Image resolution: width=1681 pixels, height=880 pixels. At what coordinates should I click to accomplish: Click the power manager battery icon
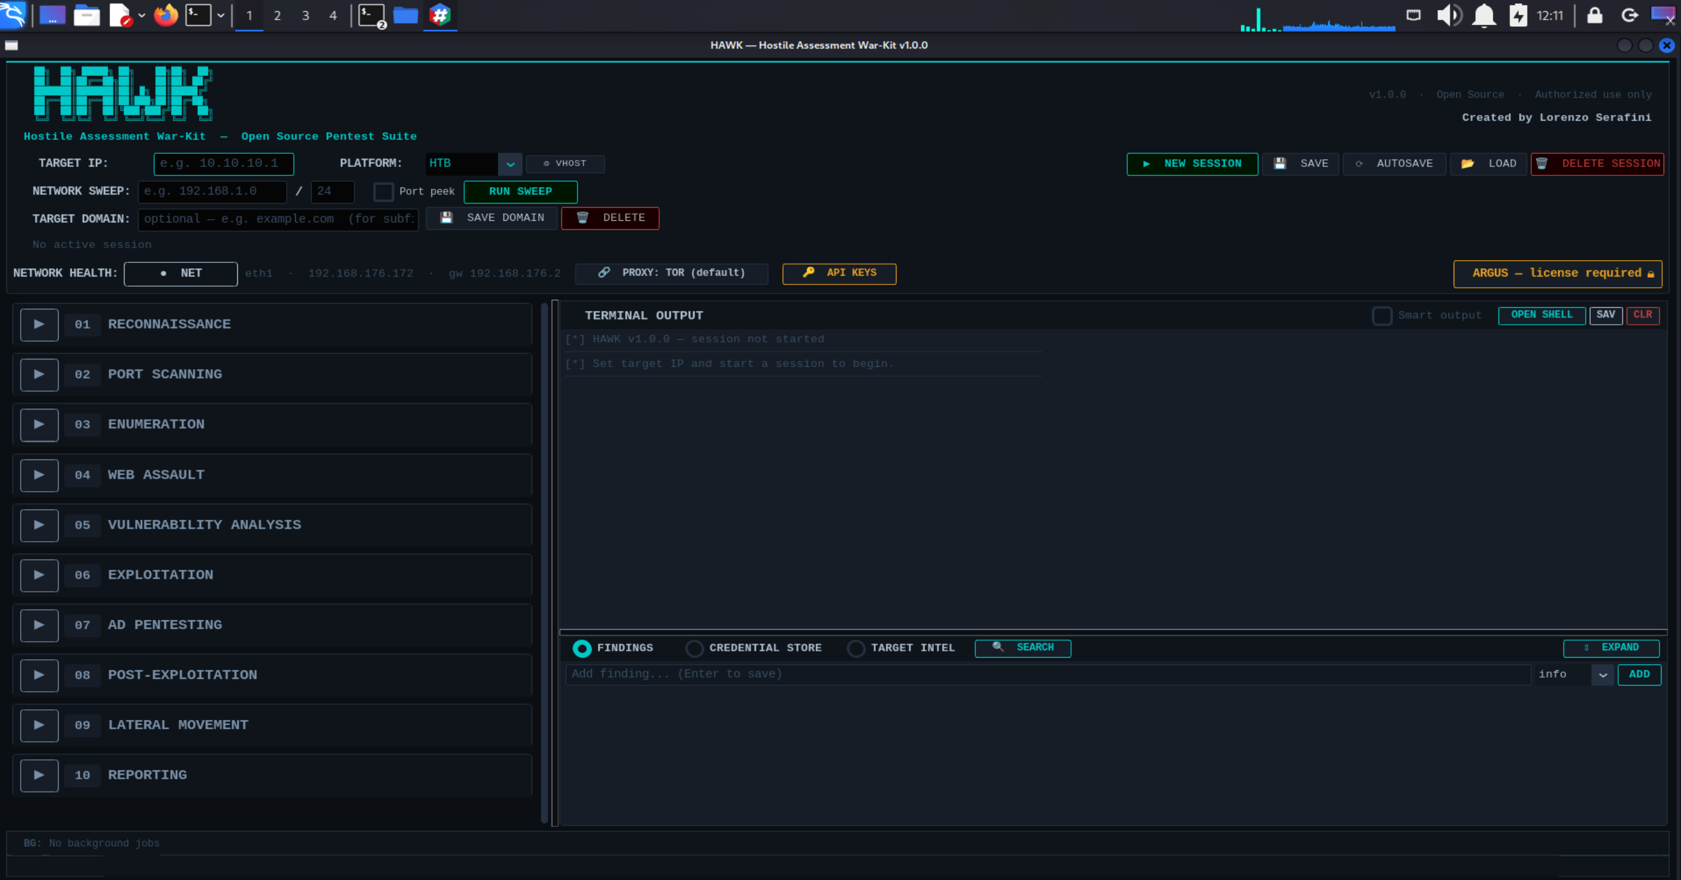(x=1519, y=15)
